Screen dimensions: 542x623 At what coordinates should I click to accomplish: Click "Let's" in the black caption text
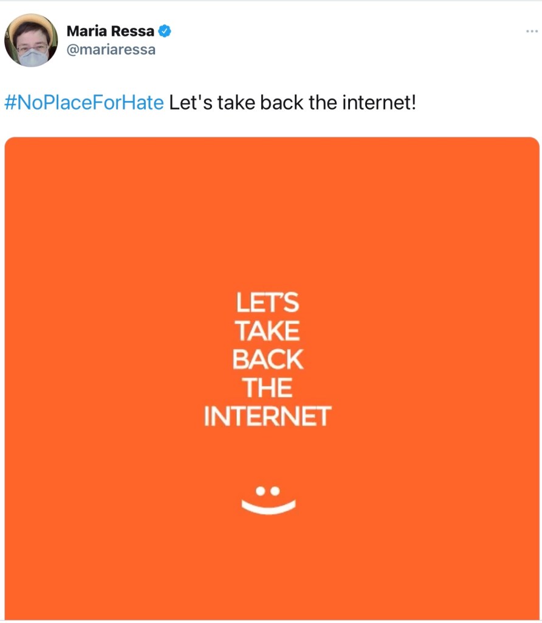[191, 102]
